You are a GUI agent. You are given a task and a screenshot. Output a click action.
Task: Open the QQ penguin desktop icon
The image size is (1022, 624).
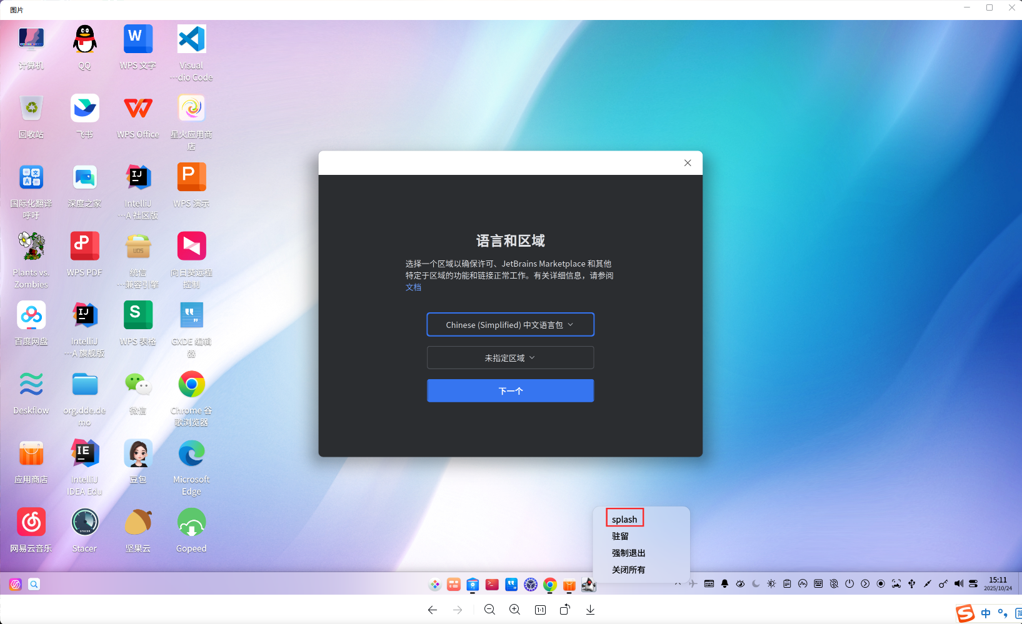pyautogui.click(x=84, y=39)
